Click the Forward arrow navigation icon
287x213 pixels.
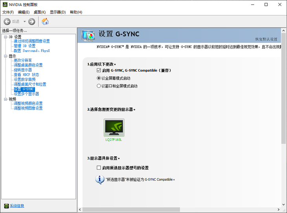[x=32, y=21]
